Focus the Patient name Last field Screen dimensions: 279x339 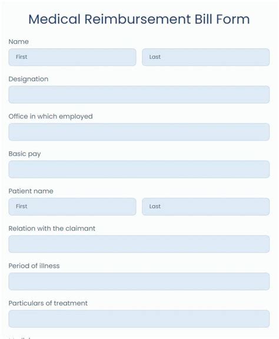[205, 207]
